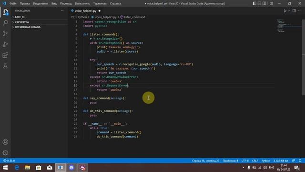This screenshot has width=305, height=172.
Task: Select language mode Python in status bar
Action: (x=265, y=161)
